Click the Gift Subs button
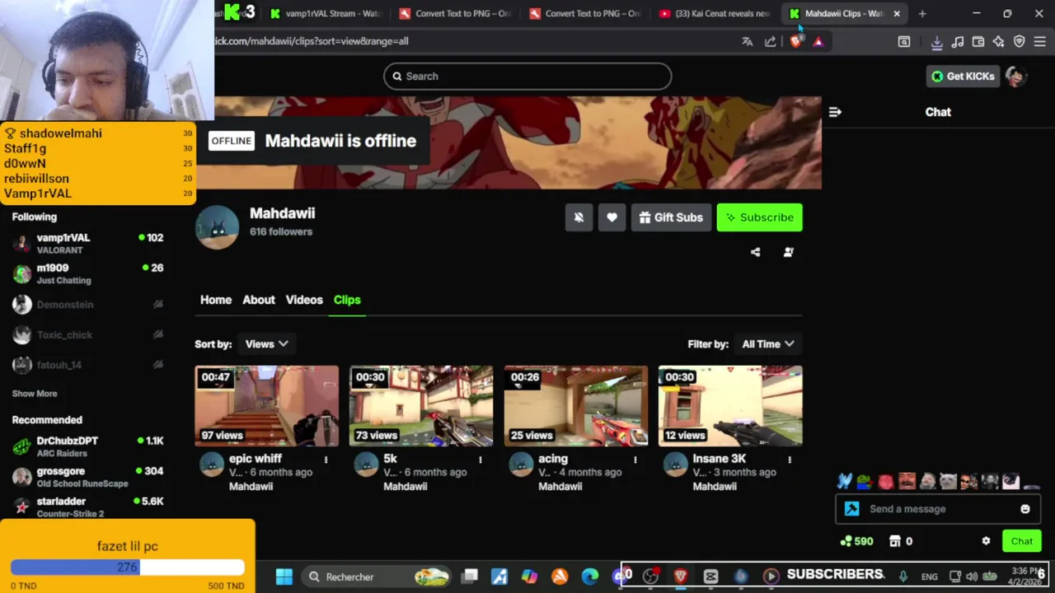The image size is (1055, 593). pos(671,217)
